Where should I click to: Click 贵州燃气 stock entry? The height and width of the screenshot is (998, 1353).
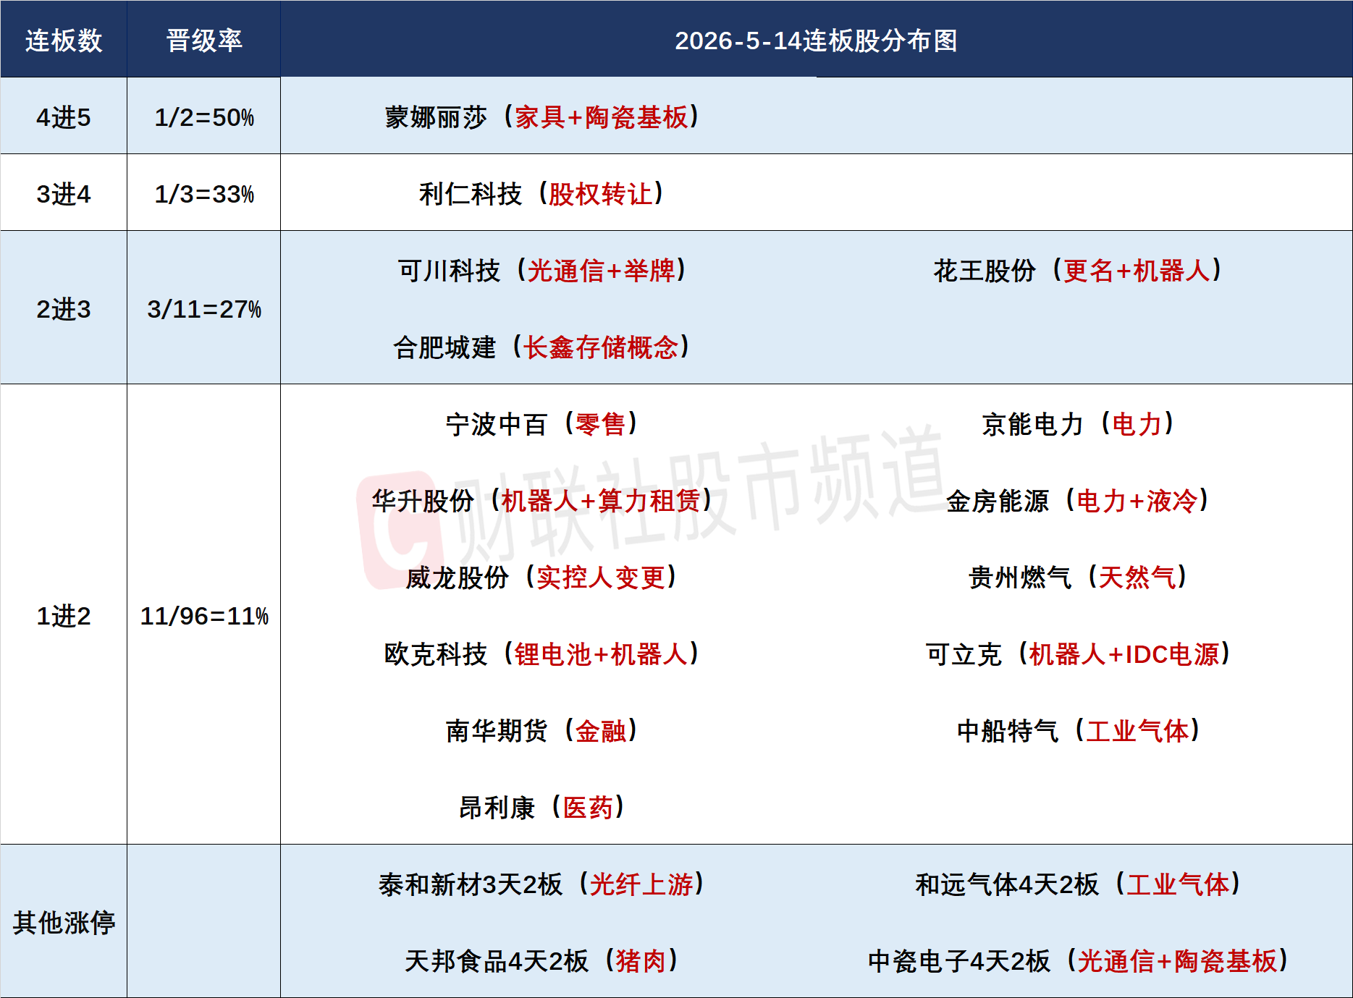pyautogui.click(x=1078, y=578)
